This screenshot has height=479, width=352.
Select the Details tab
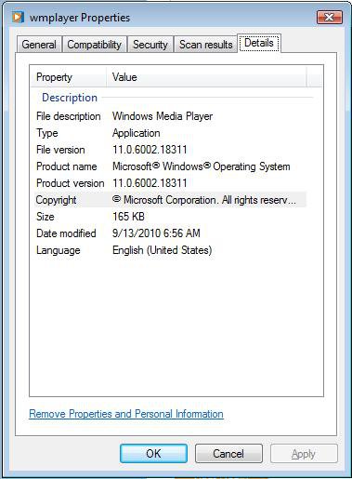click(259, 43)
